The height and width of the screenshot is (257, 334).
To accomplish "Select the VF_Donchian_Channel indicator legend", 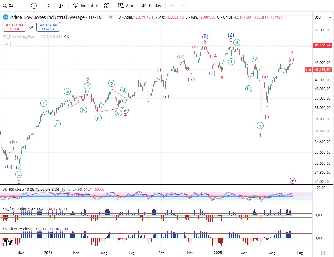I will pyautogui.click(x=32, y=37).
